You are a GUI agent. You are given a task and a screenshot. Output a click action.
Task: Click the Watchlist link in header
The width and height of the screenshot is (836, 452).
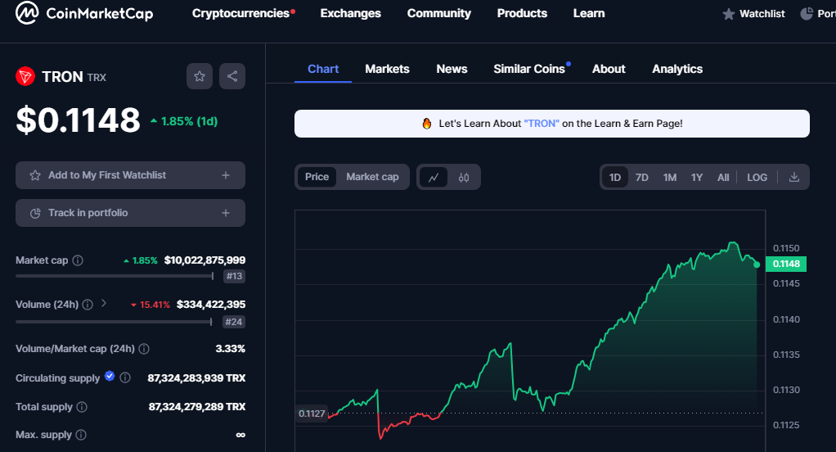pyautogui.click(x=762, y=14)
